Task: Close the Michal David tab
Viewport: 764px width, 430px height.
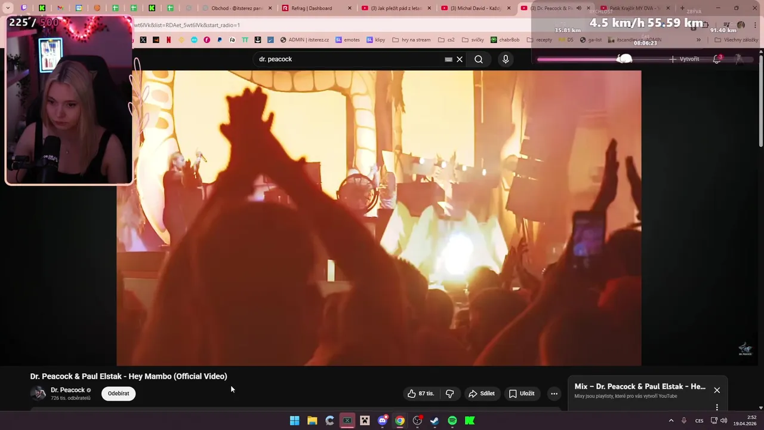Action: pos(509,8)
